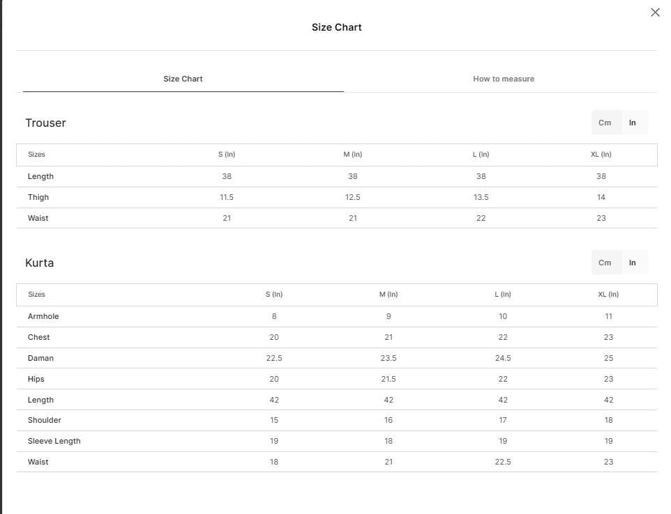Click the Trouser section heading
The width and height of the screenshot is (671, 514).
click(45, 123)
